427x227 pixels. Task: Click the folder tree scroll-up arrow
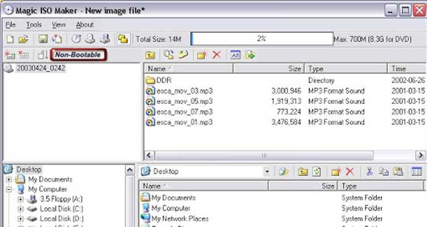[130, 170]
